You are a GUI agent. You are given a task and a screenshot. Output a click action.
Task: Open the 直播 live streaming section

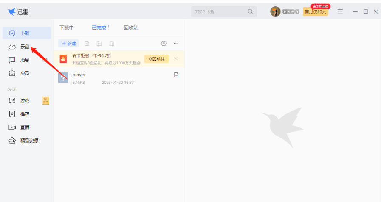coord(25,127)
